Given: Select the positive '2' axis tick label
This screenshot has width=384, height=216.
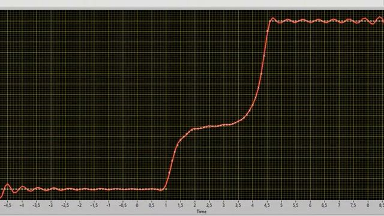Looking at the screenshot, I should (195, 205).
